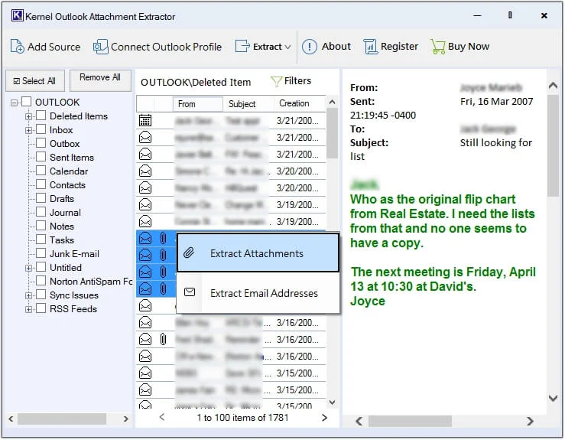Image resolution: width=565 pixels, height=440 pixels.
Task: Click the paperclip icon in last highlighted row
Action: tap(163, 288)
